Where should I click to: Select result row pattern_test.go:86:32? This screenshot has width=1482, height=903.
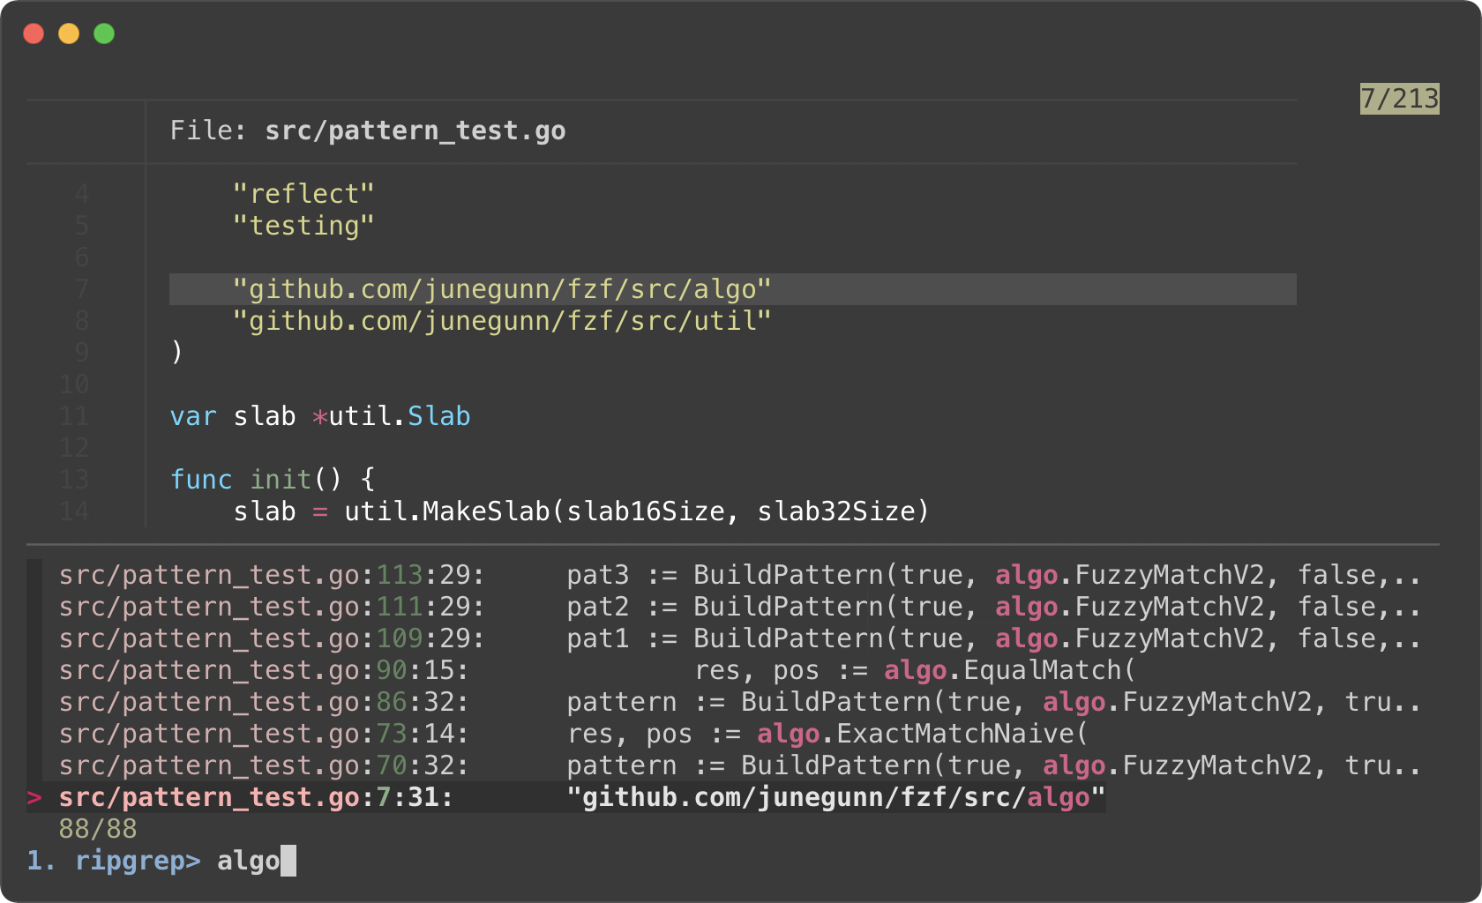click(x=739, y=702)
